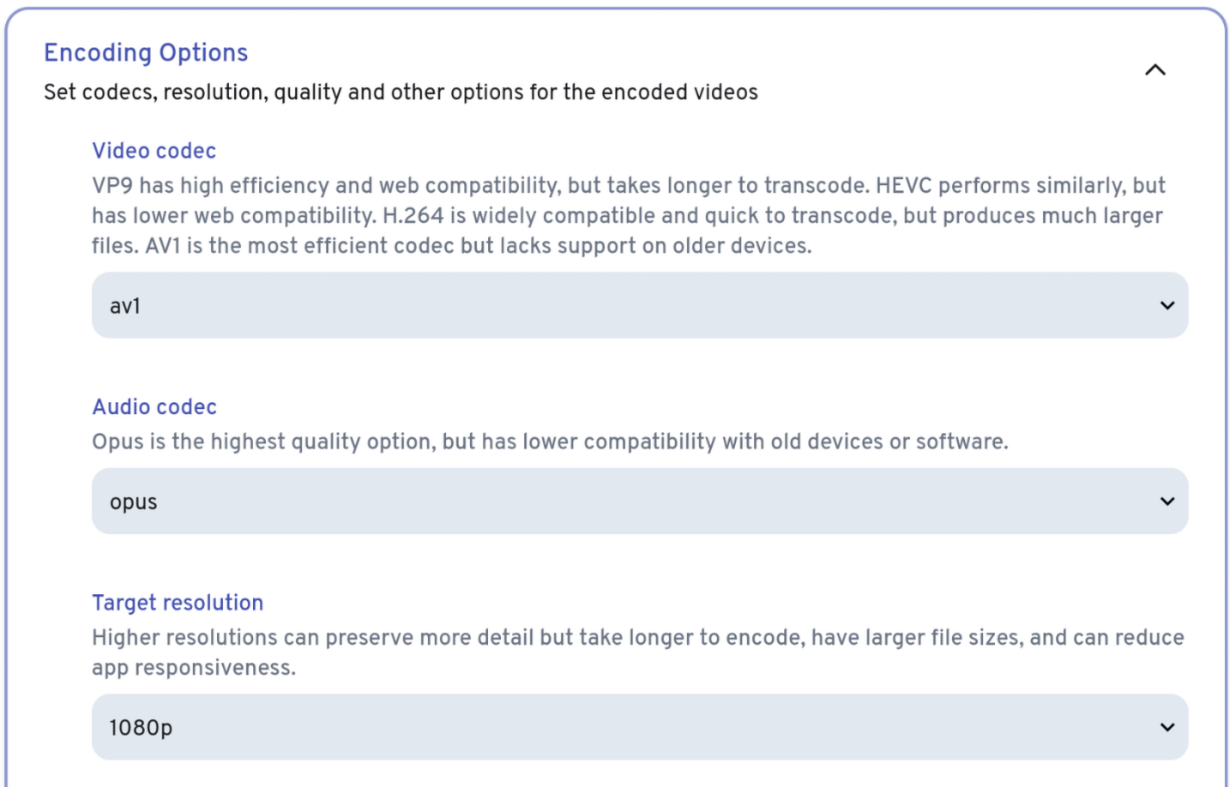Image resolution: width=1230 pixels, height=787 pixels.
Task: Open the Video codec dropdown
Action: tap(639, 306)
